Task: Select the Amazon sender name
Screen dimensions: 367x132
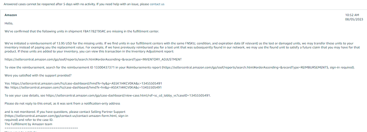Action: coord(11,15)
